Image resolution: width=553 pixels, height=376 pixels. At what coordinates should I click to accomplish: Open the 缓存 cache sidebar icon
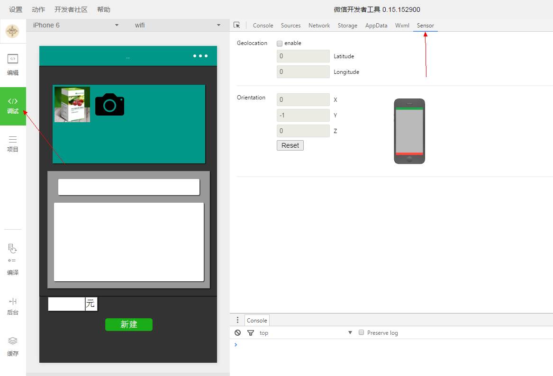(x=13, y=346)
